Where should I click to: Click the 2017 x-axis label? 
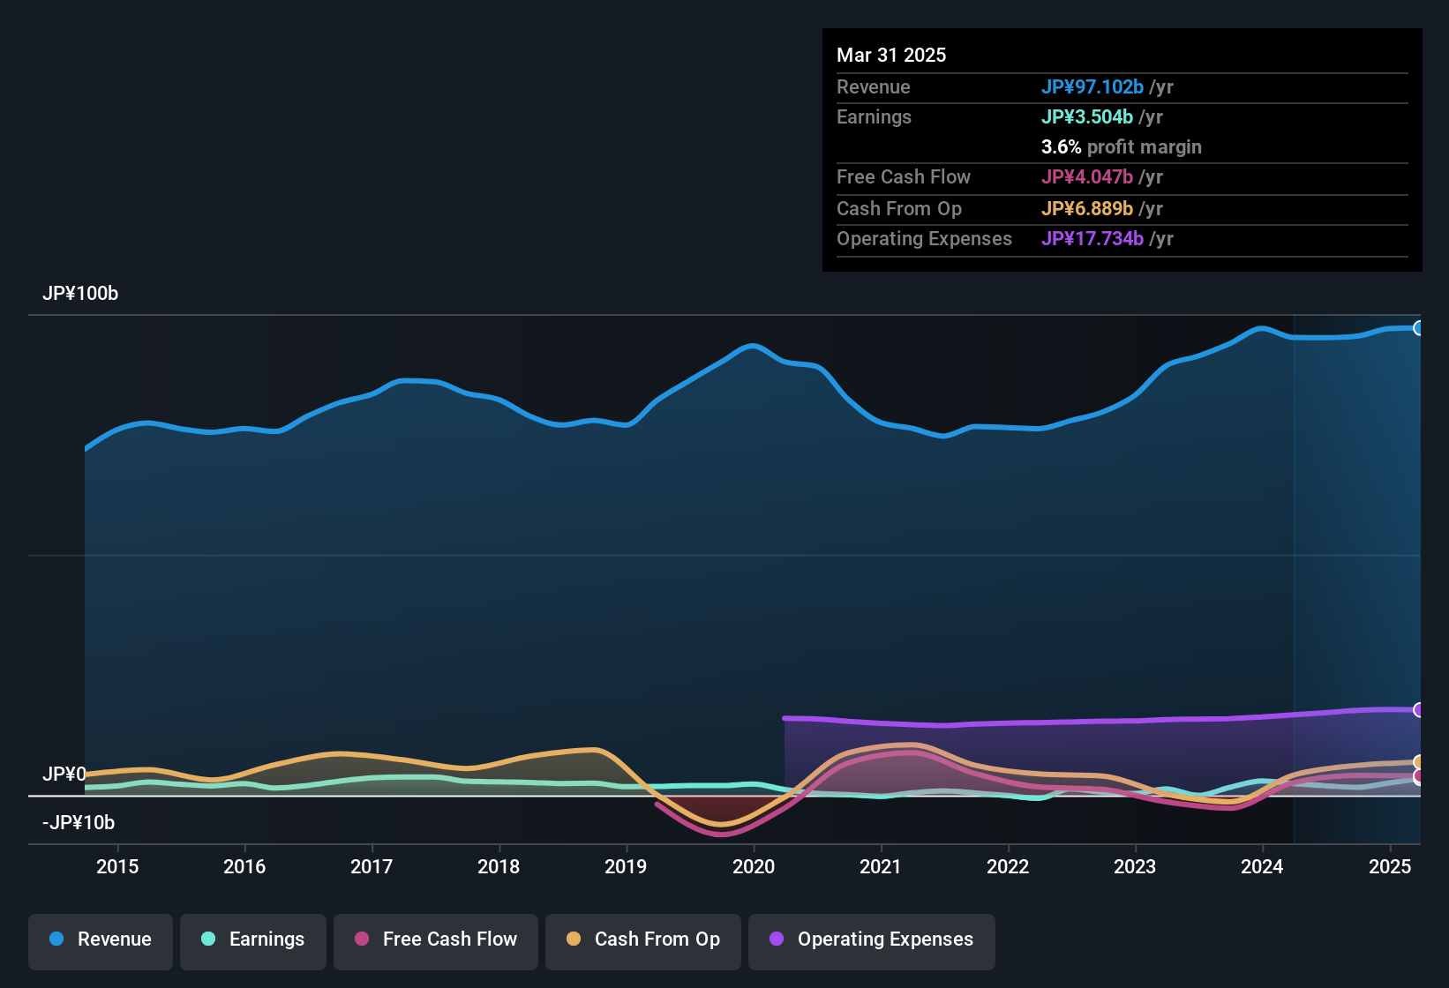point(372,866)
